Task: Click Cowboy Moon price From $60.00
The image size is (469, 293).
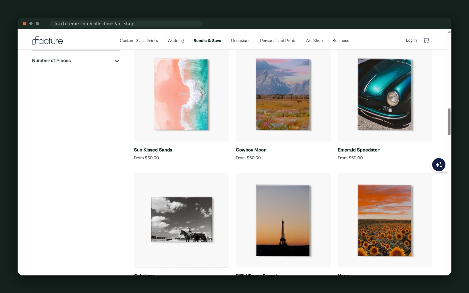Action: coord(248,158)
